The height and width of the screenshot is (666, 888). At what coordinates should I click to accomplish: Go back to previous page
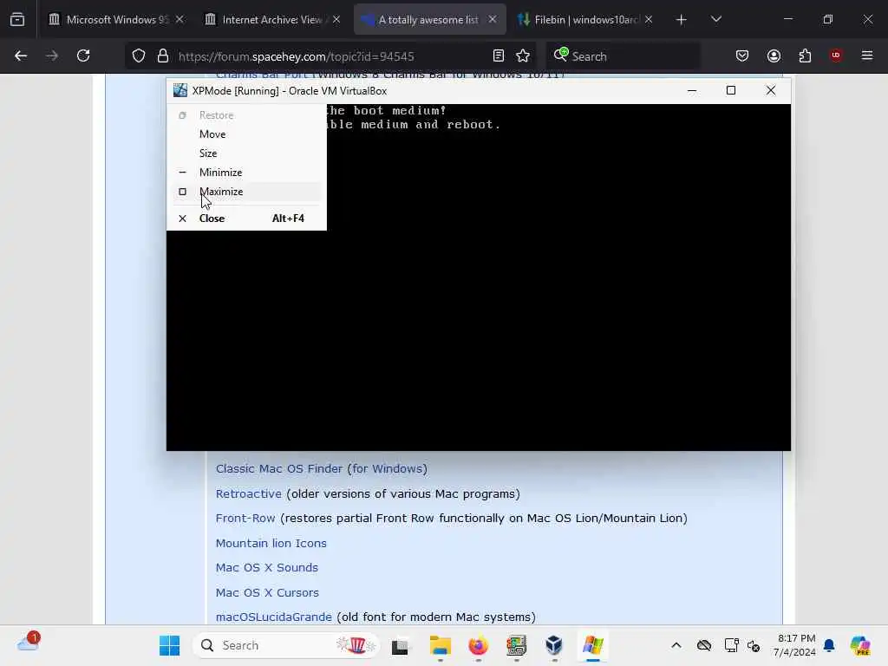(x=21, y=55)
